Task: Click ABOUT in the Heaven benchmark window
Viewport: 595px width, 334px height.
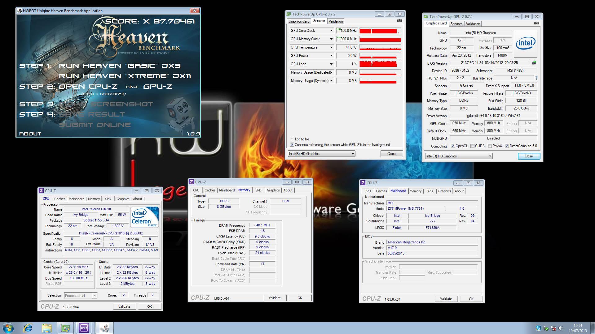Action: click(30, 134)
